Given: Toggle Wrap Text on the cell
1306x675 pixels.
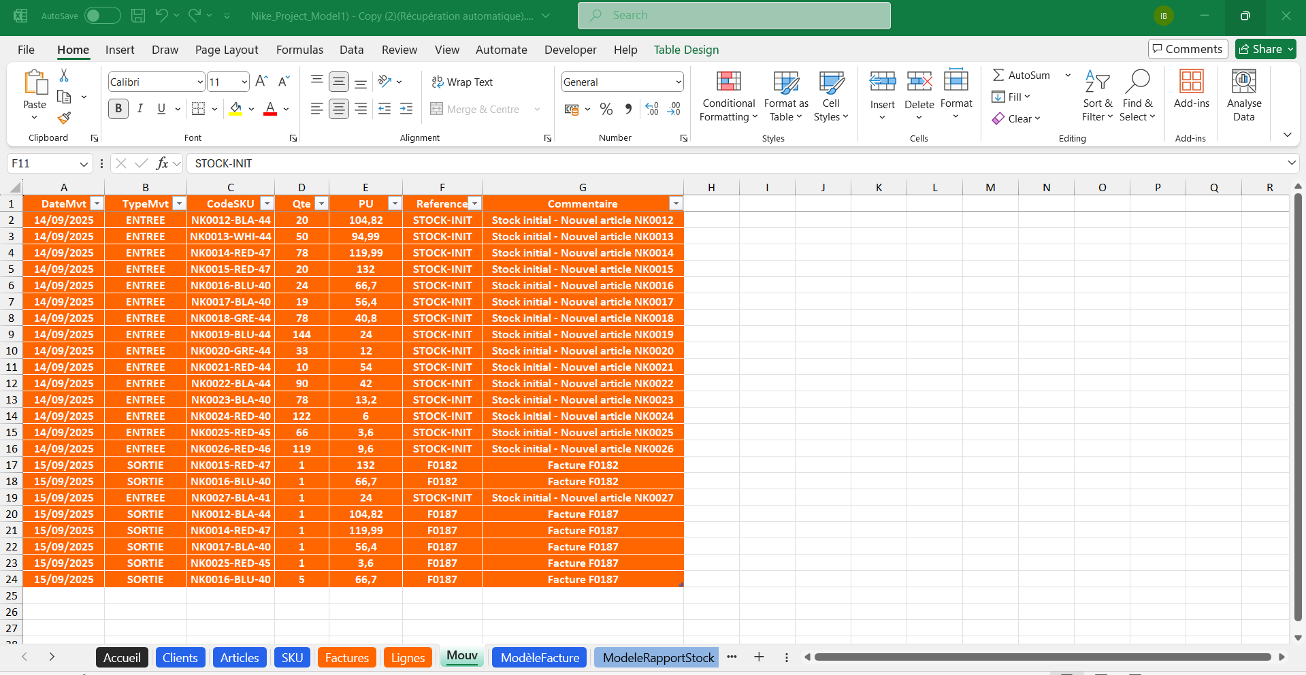Looking at the screenshot, I should [462, 82].
